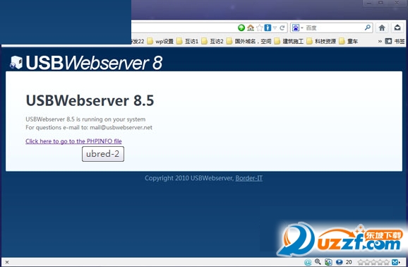Maximize the browser window
The width and height of the screenshot is (408, 267).
[x=380, y=3]
